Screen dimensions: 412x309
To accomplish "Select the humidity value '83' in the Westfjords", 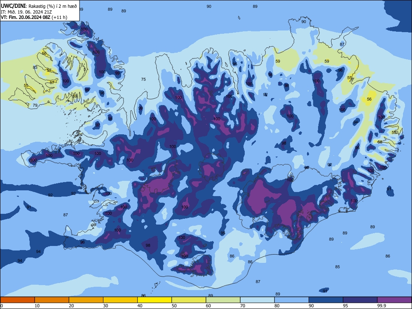I will point(35,67).
